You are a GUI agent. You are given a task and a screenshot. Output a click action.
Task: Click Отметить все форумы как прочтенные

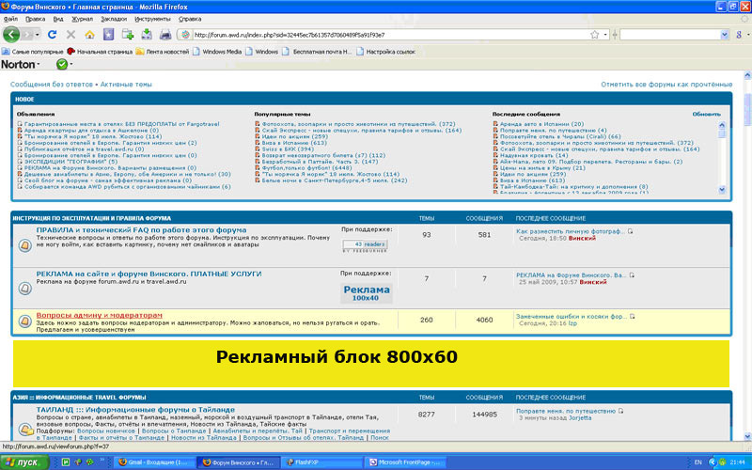tap(666, 85)
